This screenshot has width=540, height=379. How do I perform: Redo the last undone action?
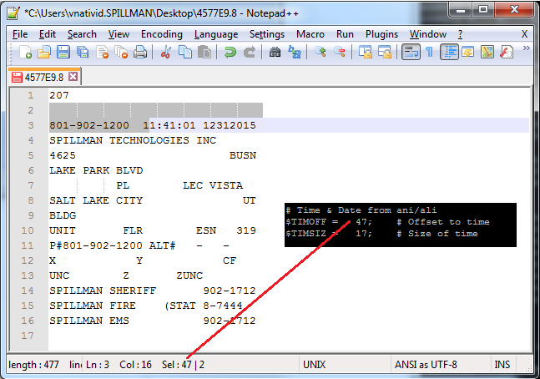click(x=250, y=53)
